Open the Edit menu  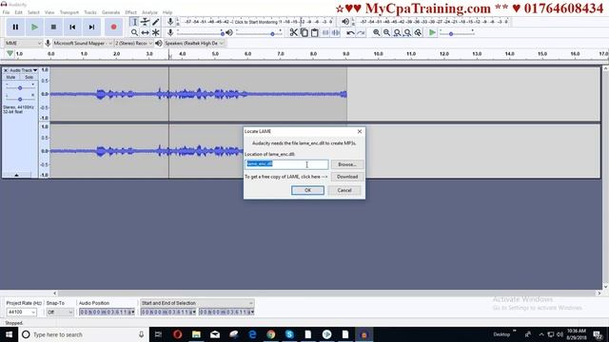pyautogui.click(x=18, y=12)
